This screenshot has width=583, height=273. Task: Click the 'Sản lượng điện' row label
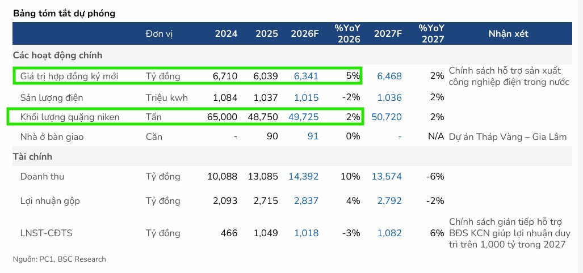click(x=51, y=97)
